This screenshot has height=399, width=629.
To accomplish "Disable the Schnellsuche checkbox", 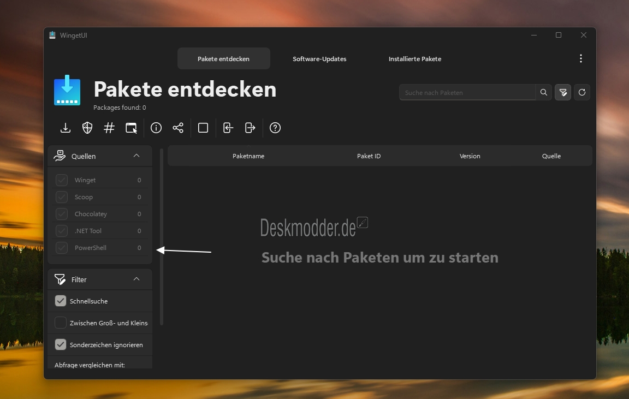I will (x=61, y=301).
